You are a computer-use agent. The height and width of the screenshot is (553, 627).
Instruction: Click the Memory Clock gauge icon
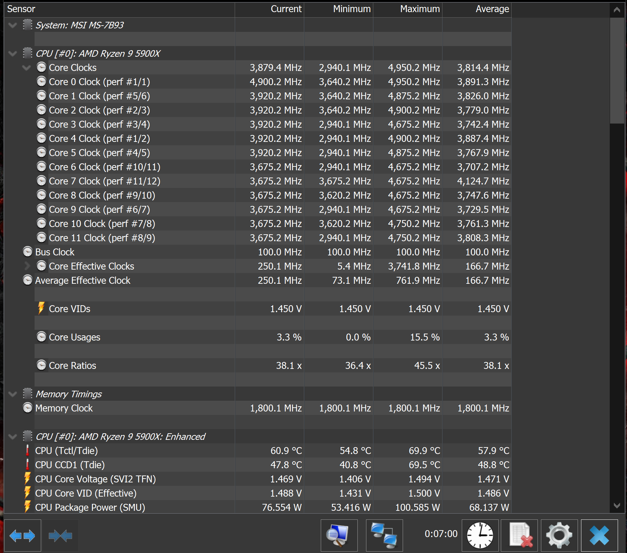[x=28, y=408]
